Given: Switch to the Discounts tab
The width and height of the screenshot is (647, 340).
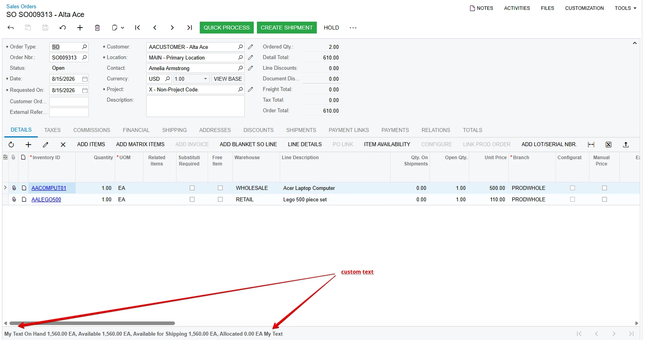Looking at the screenshot, I should click(258, 130).
